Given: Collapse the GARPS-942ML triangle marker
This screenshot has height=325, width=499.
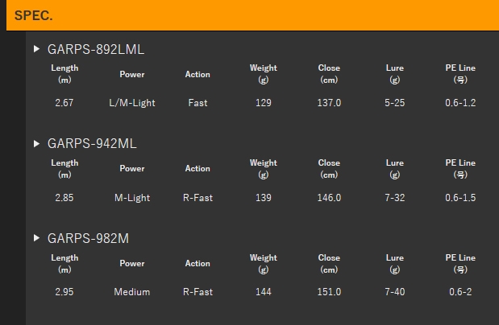Looking at the screenshot, I should click(x=36, y=144).
